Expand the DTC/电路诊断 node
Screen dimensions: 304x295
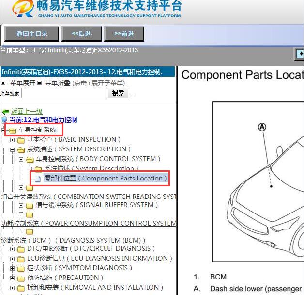coord(12,249)
